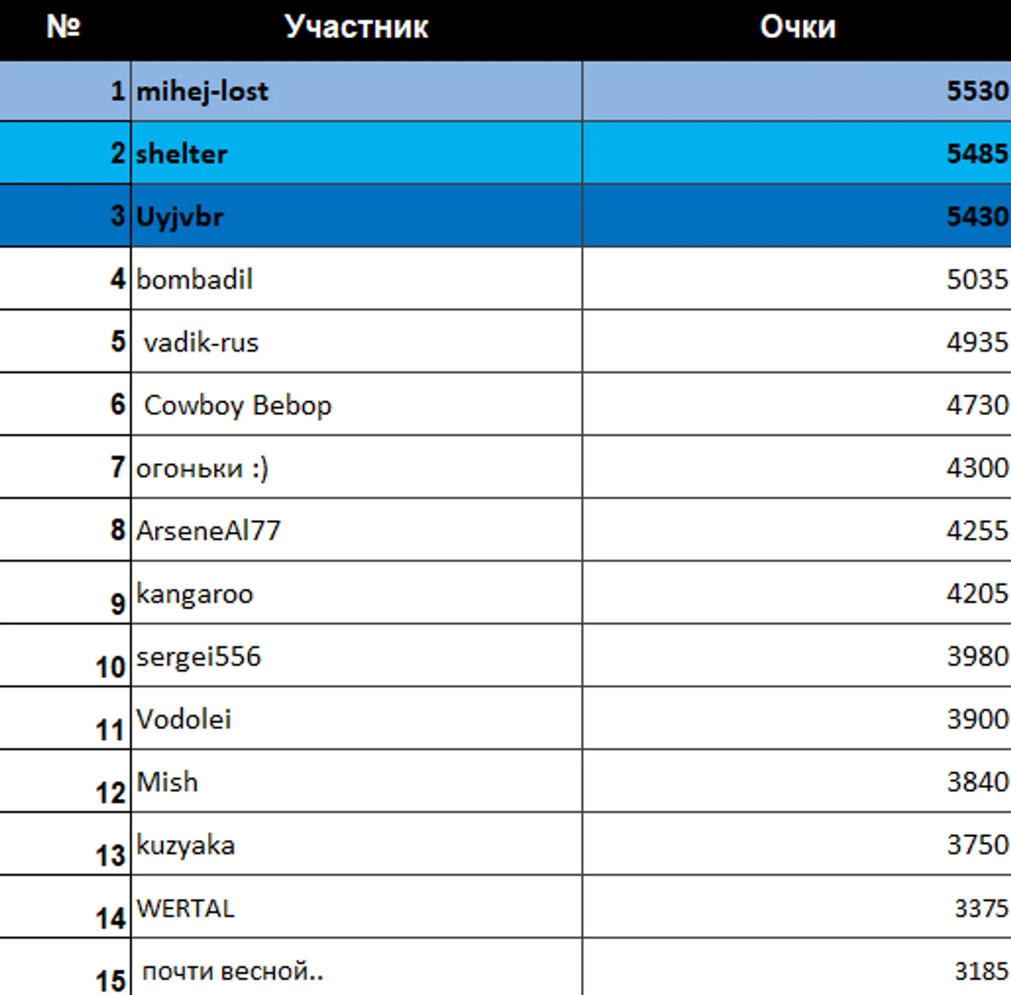Click the Очки column header
Image resolution: width=1011 pixels, height=995 pixels.
click(797, 28)
